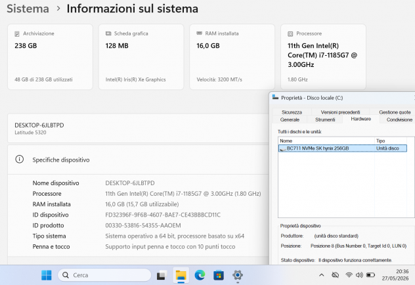Image resolution: width=415 pixels, height=285 pixels.
Task: Click Penna e tocco support value
Action: point(170,247)
